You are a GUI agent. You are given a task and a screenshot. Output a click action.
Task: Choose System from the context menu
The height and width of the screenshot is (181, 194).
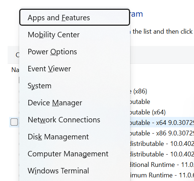pos(74,86)
